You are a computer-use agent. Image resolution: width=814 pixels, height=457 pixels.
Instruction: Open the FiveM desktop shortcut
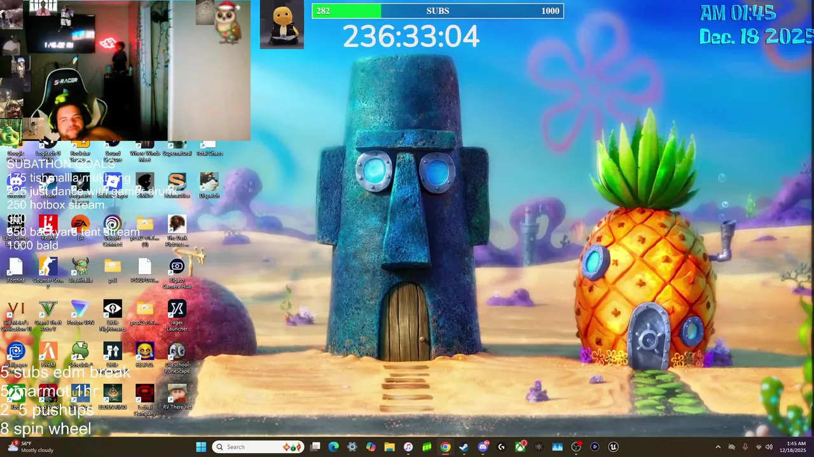[48, 354]
